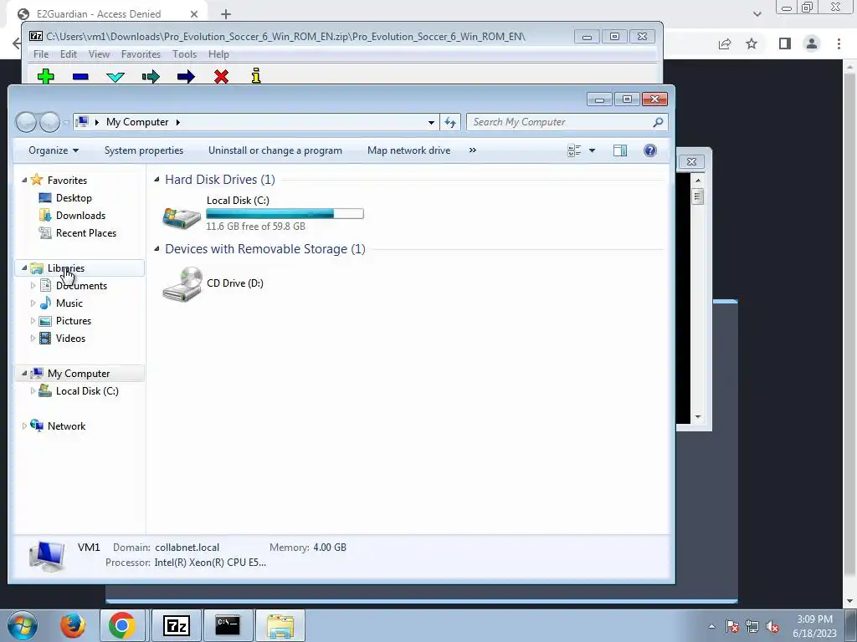Switch to 7-Zip on the taskbar
Image resolution: width=857 pixels, height=642 pixels.
(176, 625)
